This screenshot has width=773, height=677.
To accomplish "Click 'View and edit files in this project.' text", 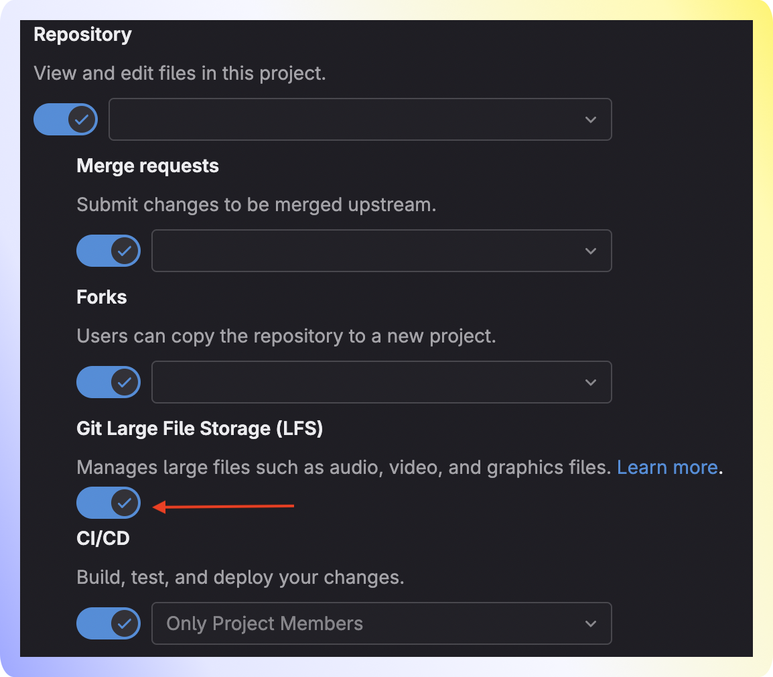I will coord(180,74).
